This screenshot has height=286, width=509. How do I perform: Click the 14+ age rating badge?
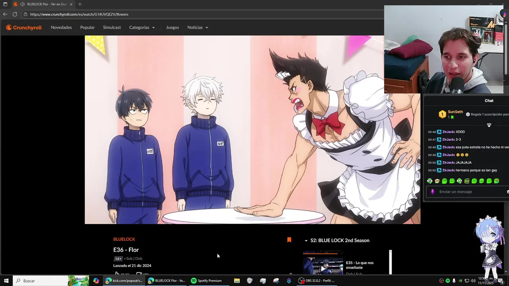coord(118,259)
